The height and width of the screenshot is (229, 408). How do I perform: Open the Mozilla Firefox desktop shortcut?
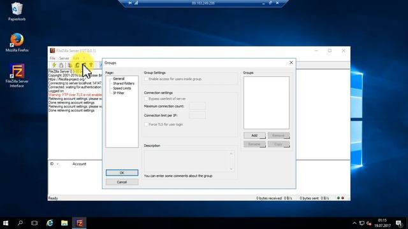pos(17,43)
